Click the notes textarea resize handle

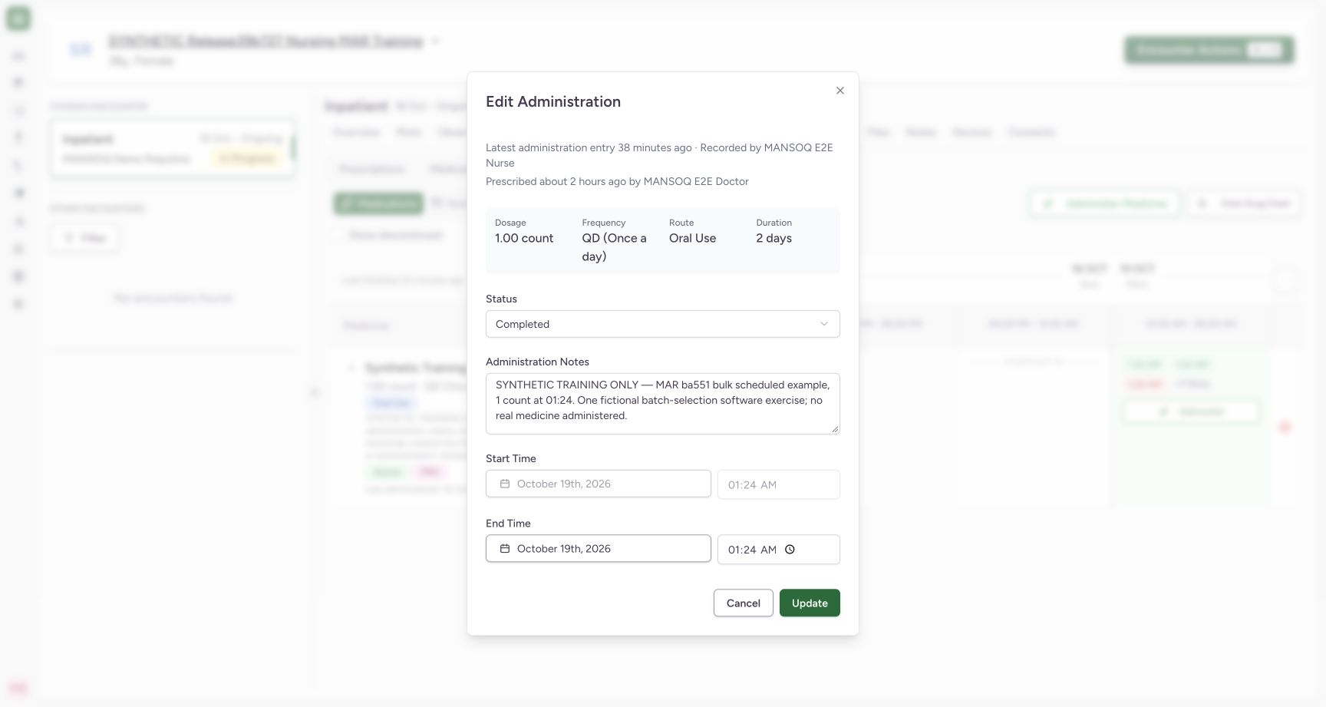pos(835,429)
